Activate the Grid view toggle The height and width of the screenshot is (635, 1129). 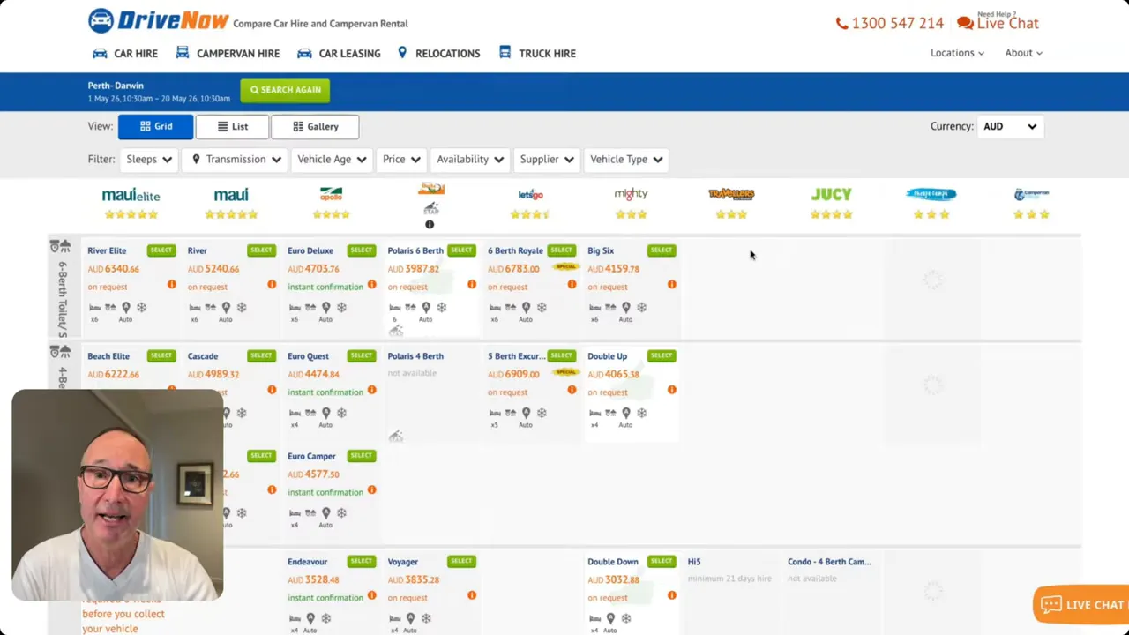155,126
